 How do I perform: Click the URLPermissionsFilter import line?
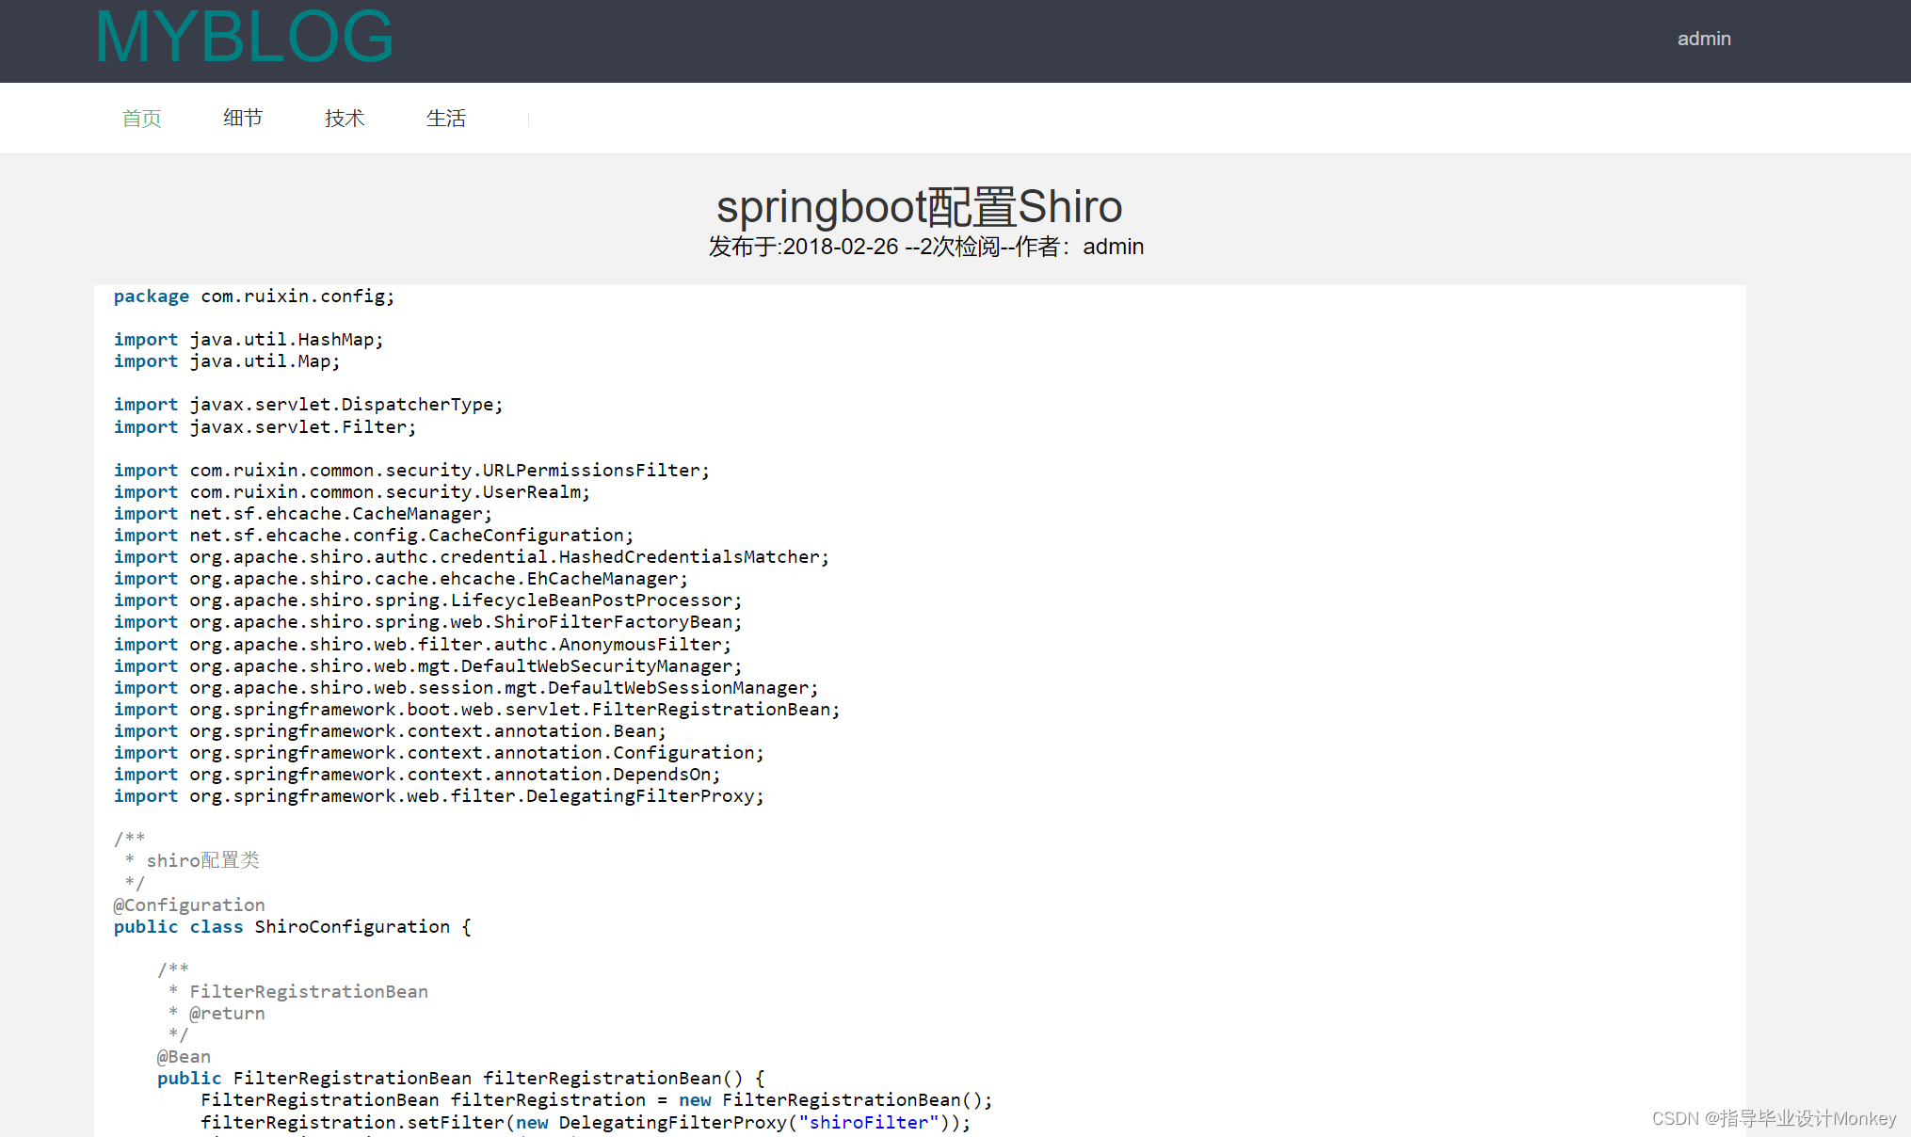[x=411, y=471]
